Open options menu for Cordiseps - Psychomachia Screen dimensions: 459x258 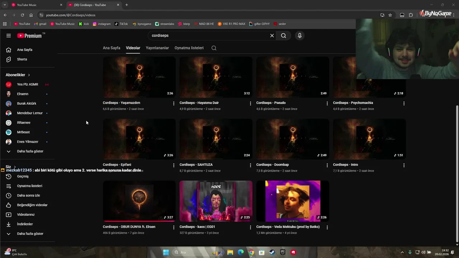404,103
